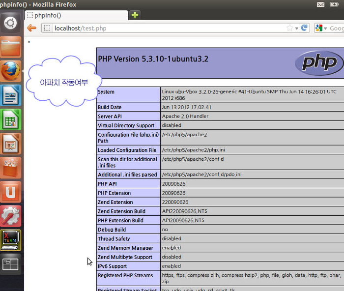The image size is (344, 291).
Task: Open the URL history dropdown arrow
Action: tap(297, 29)
